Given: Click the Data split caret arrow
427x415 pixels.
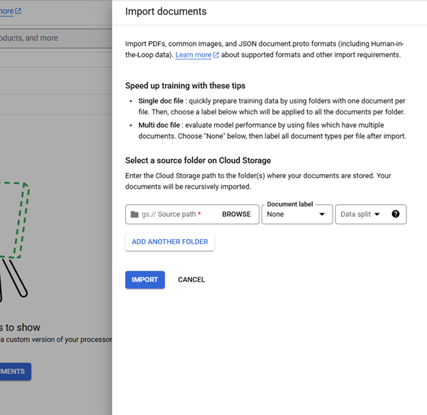Looking at the screenshot, I should 376,214.
